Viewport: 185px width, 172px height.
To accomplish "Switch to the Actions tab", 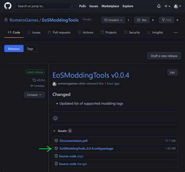I will point(85,32).
